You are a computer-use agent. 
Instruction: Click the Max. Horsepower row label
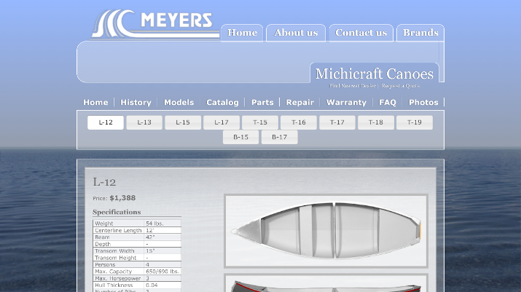(117, 278)
